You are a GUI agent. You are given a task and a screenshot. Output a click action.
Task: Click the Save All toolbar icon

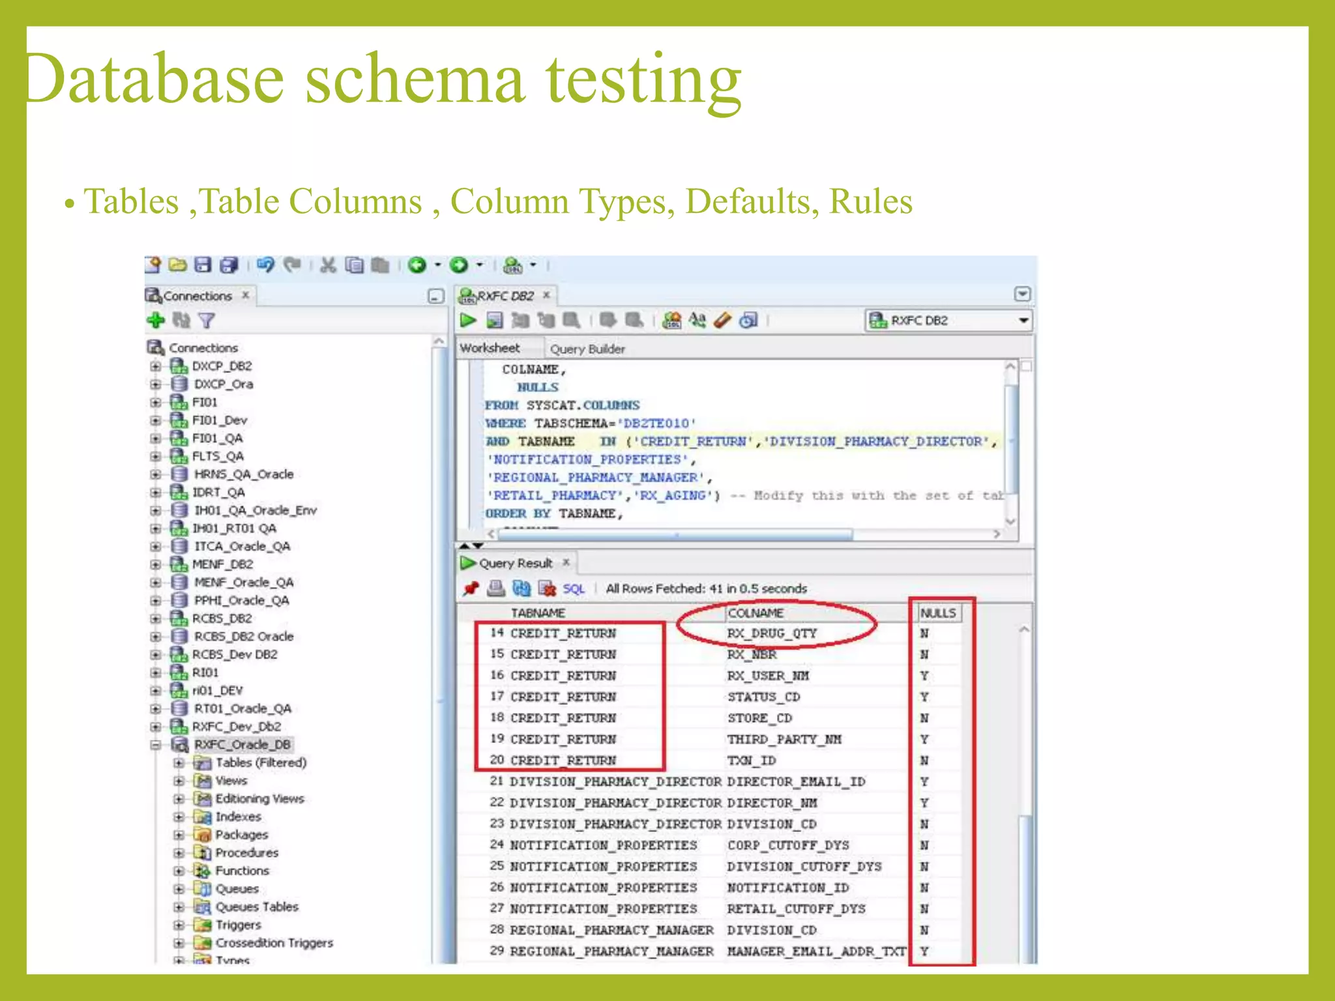[x=229, y=265]
